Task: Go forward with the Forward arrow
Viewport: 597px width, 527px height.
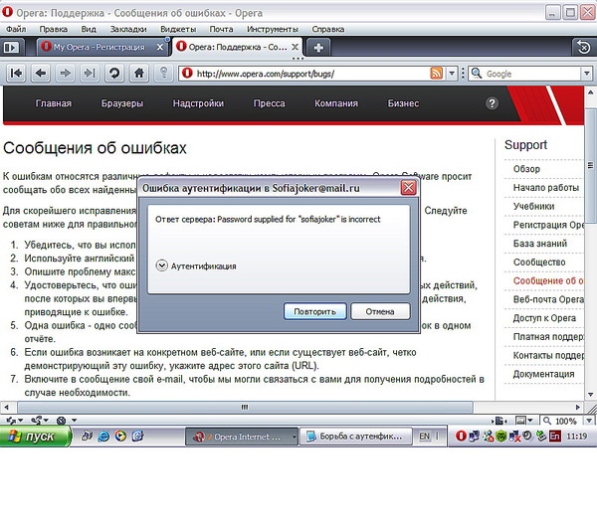Action: pyautogui.click(x=65, y=73)
